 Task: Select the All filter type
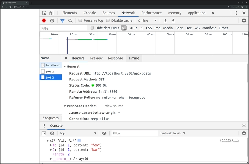coord(124,28)
